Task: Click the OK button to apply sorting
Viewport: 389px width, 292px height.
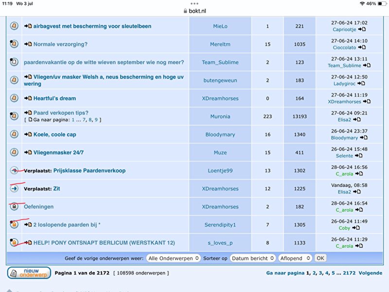Action: (x=320, y=258)
